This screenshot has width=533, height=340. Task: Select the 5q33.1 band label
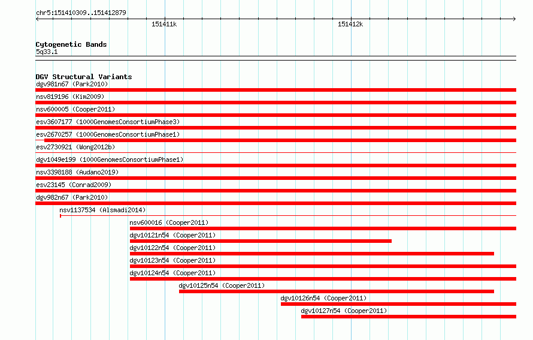click(x=47, y=52)
